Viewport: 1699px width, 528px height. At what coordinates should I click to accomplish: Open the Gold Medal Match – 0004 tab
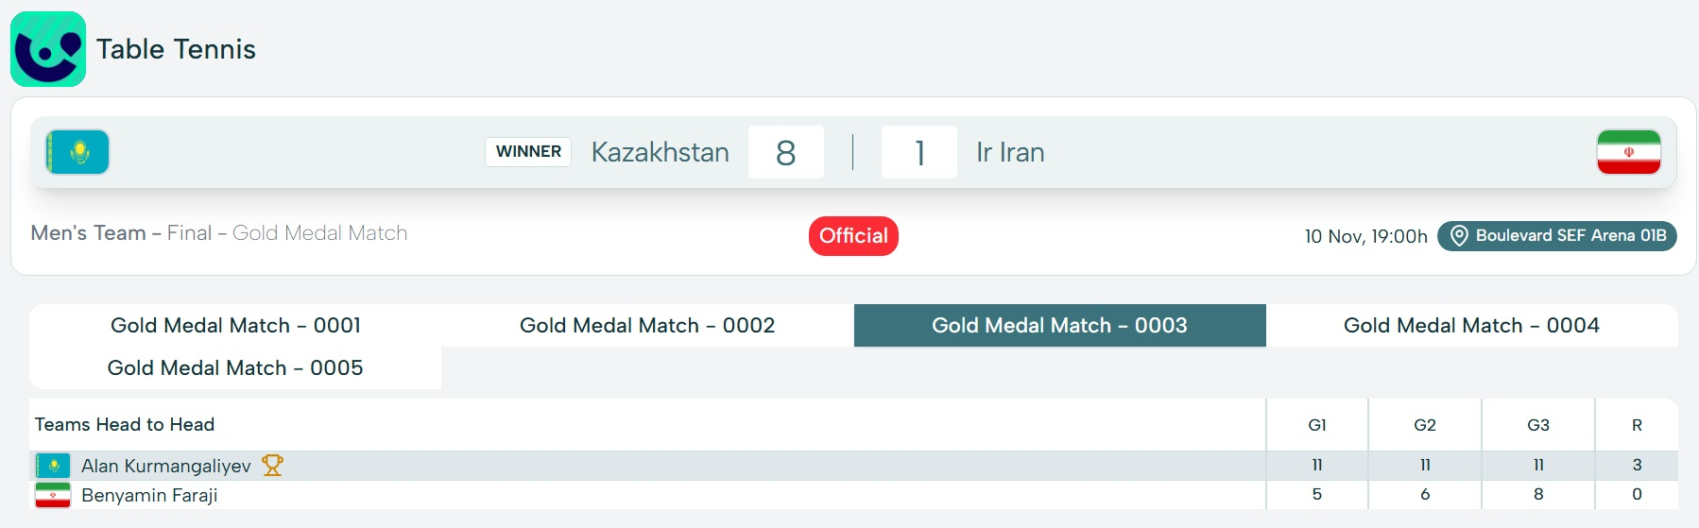click(1471, 326)
